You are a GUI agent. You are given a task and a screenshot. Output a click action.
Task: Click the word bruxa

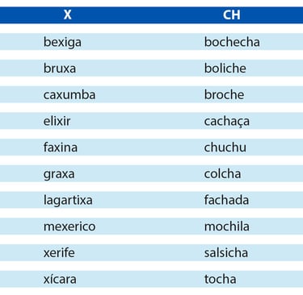tap(60, 69)
